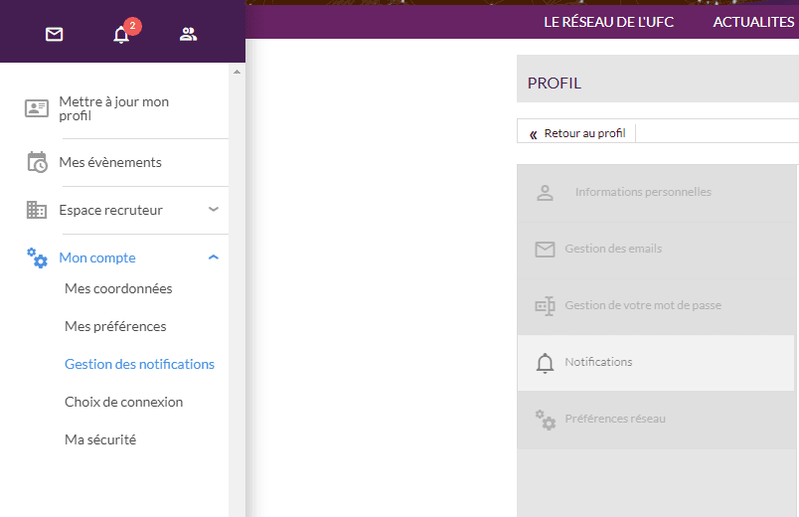Click the building icon for Espace recruteur

pos(37,210)
